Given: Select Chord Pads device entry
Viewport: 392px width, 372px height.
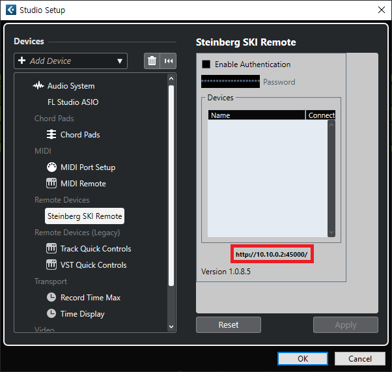Looking at the screenshot, I should point(80,135).
